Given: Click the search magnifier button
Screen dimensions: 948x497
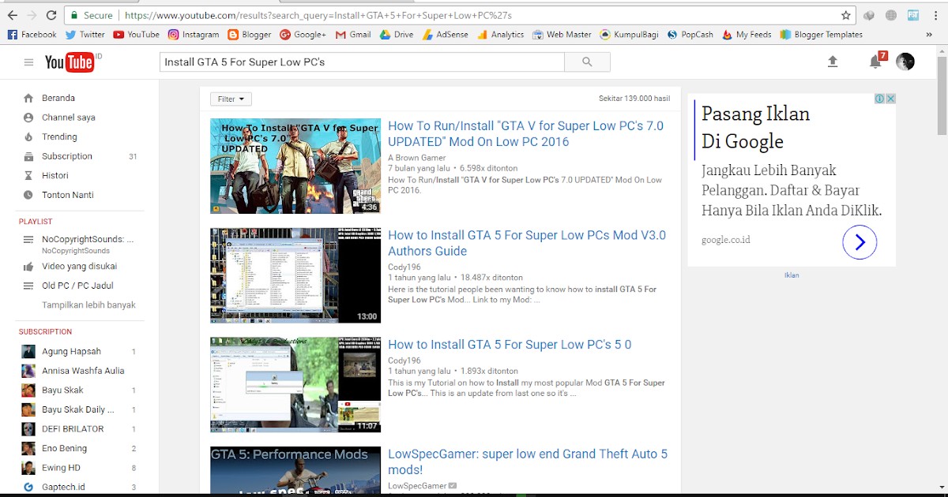Looking at the screenshot, I should tap(587, 62).
